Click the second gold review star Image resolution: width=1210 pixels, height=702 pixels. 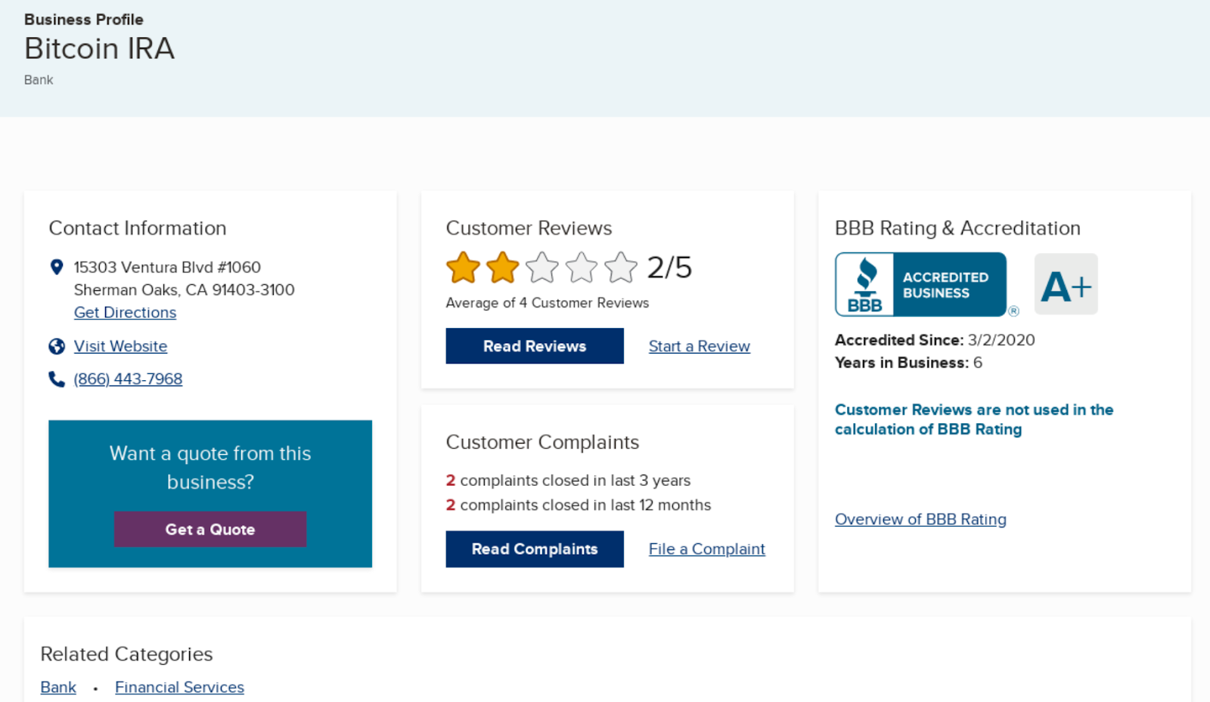pyautogui.click(x=503, y=268)
